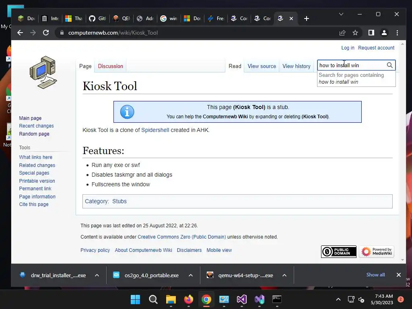Screen dimensions: 412x309
Task: Select search suggestion 'how to install win'
Action: point(356,78)
